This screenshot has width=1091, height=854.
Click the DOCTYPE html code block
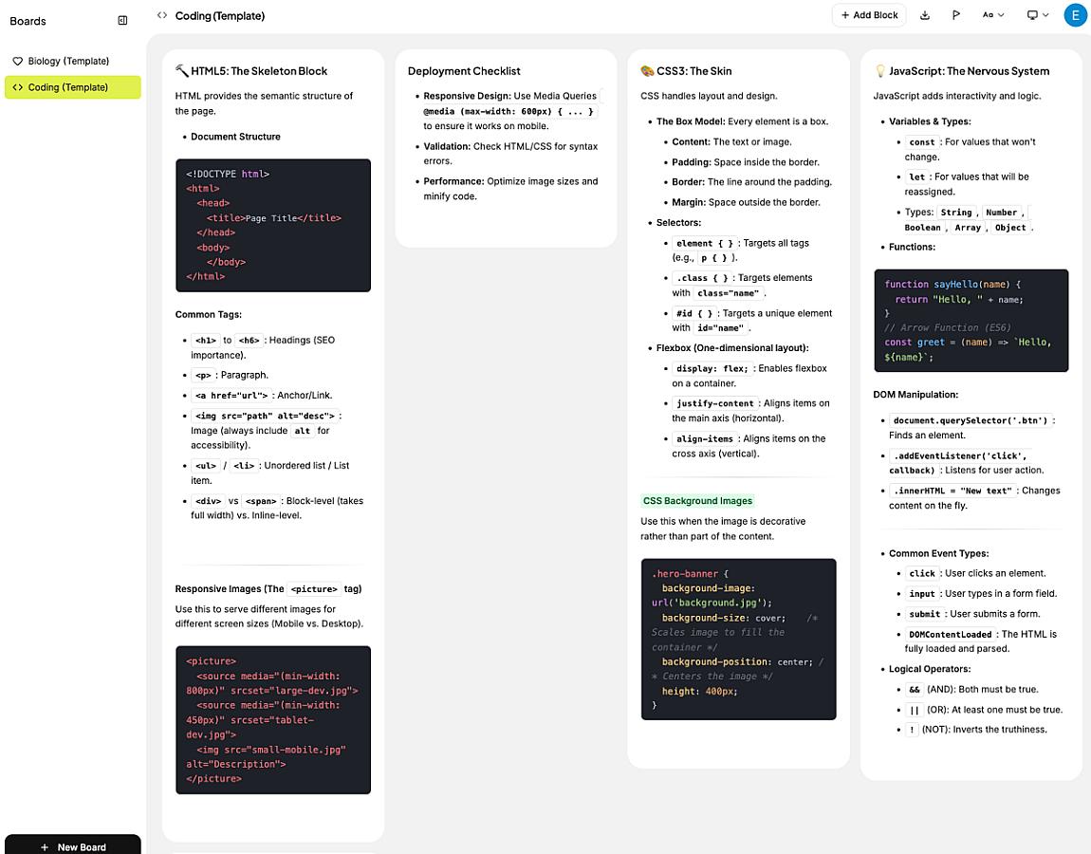pos(273,226)
